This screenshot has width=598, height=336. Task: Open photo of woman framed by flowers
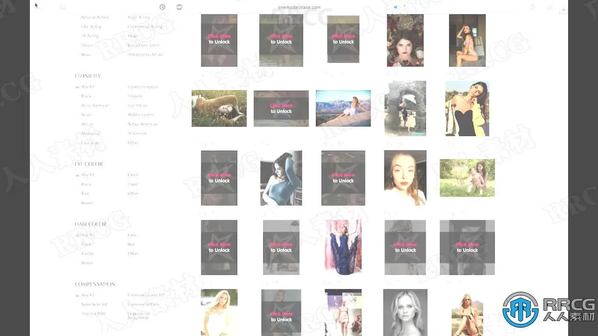405,40
